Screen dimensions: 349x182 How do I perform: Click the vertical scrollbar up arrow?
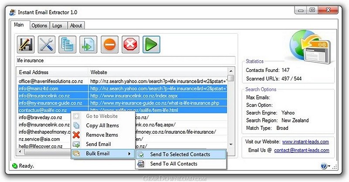(231, 71)
